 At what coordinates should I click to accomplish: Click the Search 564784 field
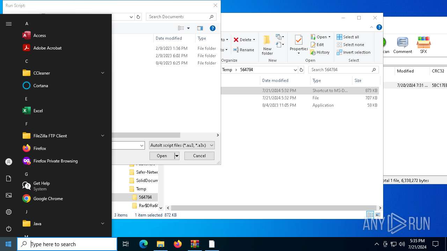click(x=343, y=70)
